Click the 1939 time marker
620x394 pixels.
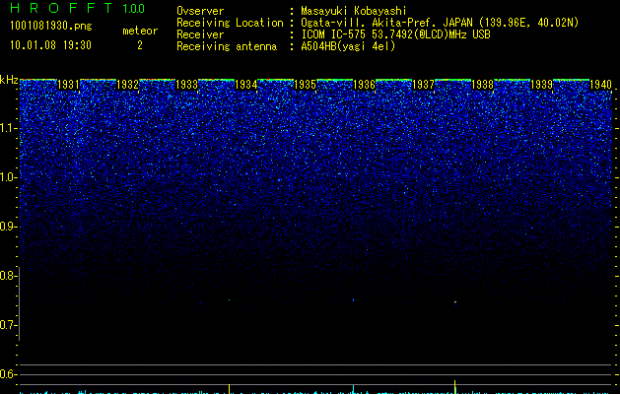pos(541,85)
